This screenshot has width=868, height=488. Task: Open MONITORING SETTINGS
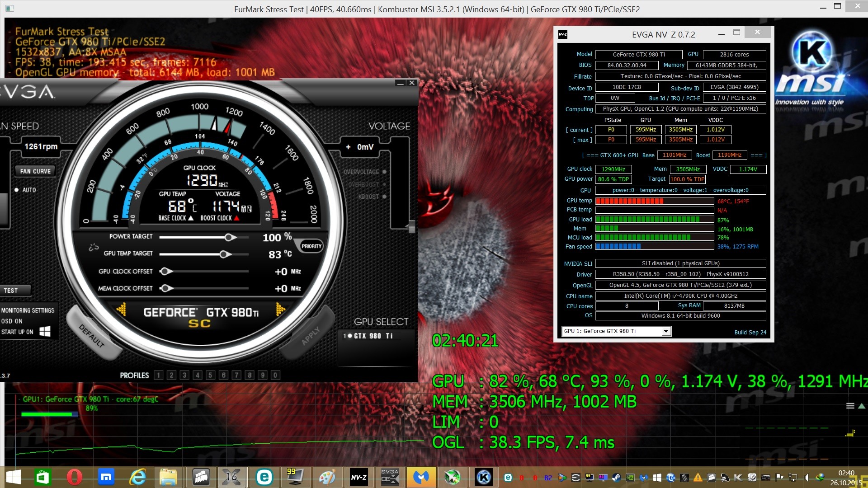coord(28,310)
